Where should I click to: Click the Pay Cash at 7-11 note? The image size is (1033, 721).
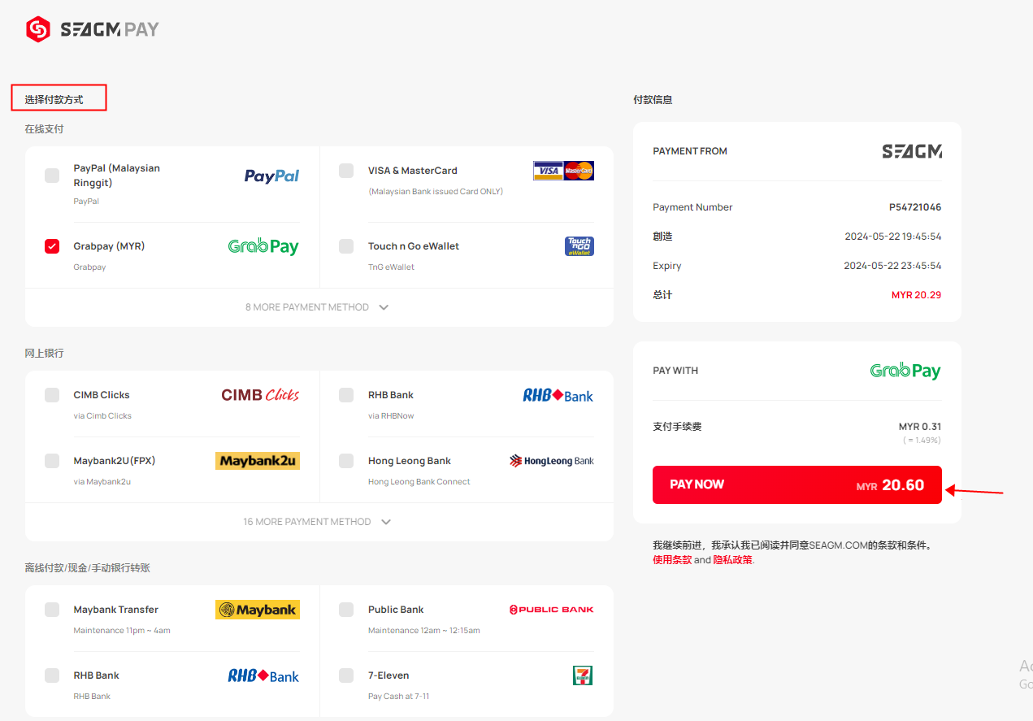398,697
